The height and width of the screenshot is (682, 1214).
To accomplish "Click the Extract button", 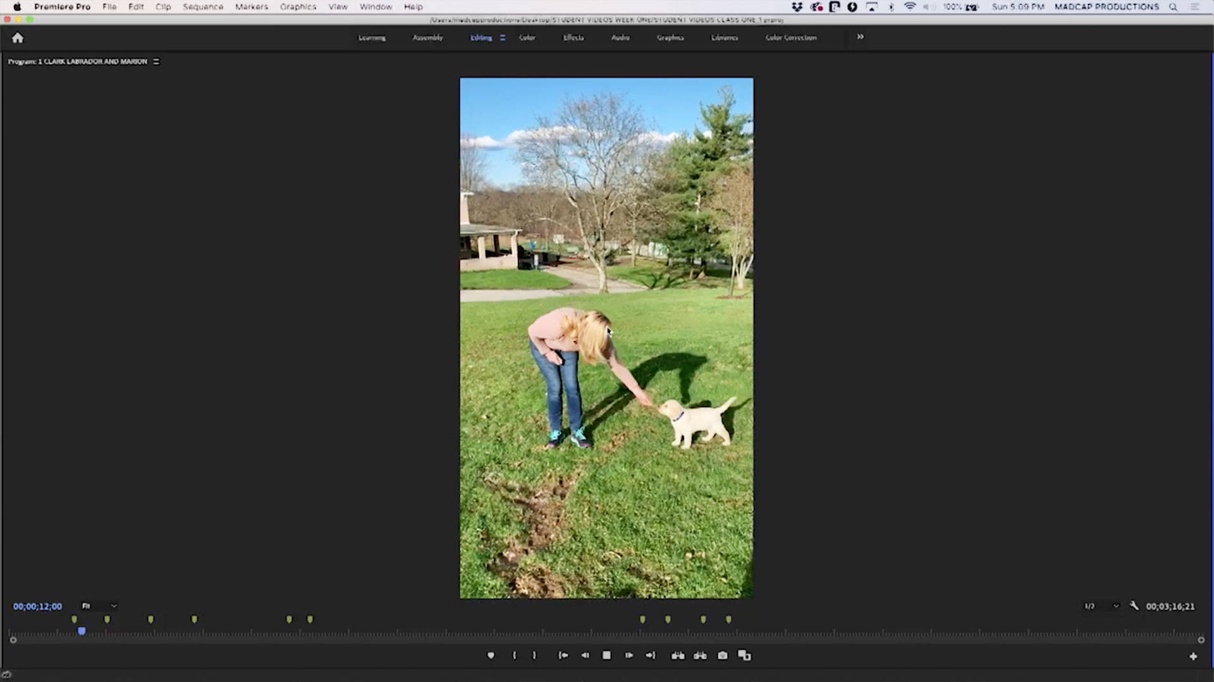I will click(700, 655).
